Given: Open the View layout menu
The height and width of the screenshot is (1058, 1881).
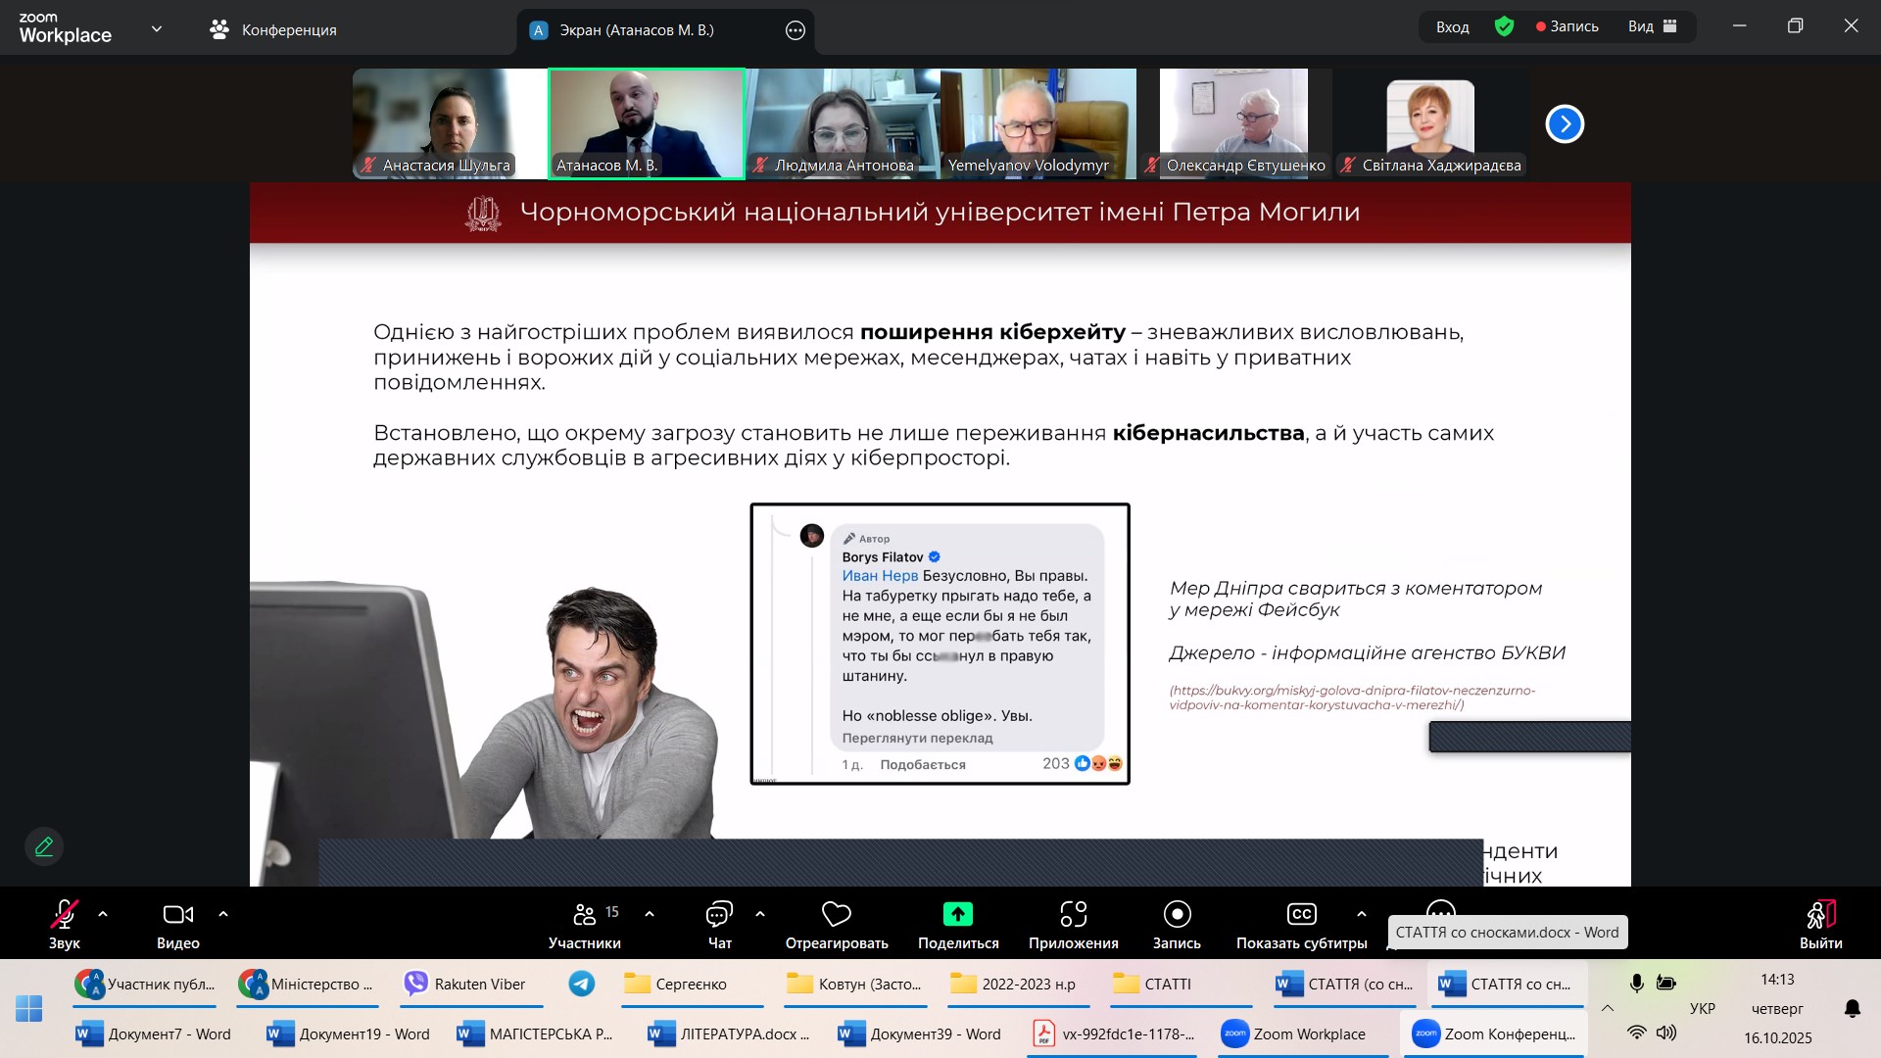Looking at the screenshot, I should click(1652, 26).
